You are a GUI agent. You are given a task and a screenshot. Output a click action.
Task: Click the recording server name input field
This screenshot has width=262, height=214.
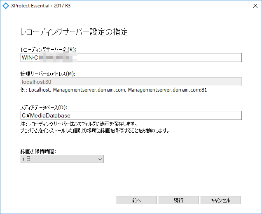pyautogui.click(x=131, y=58)
